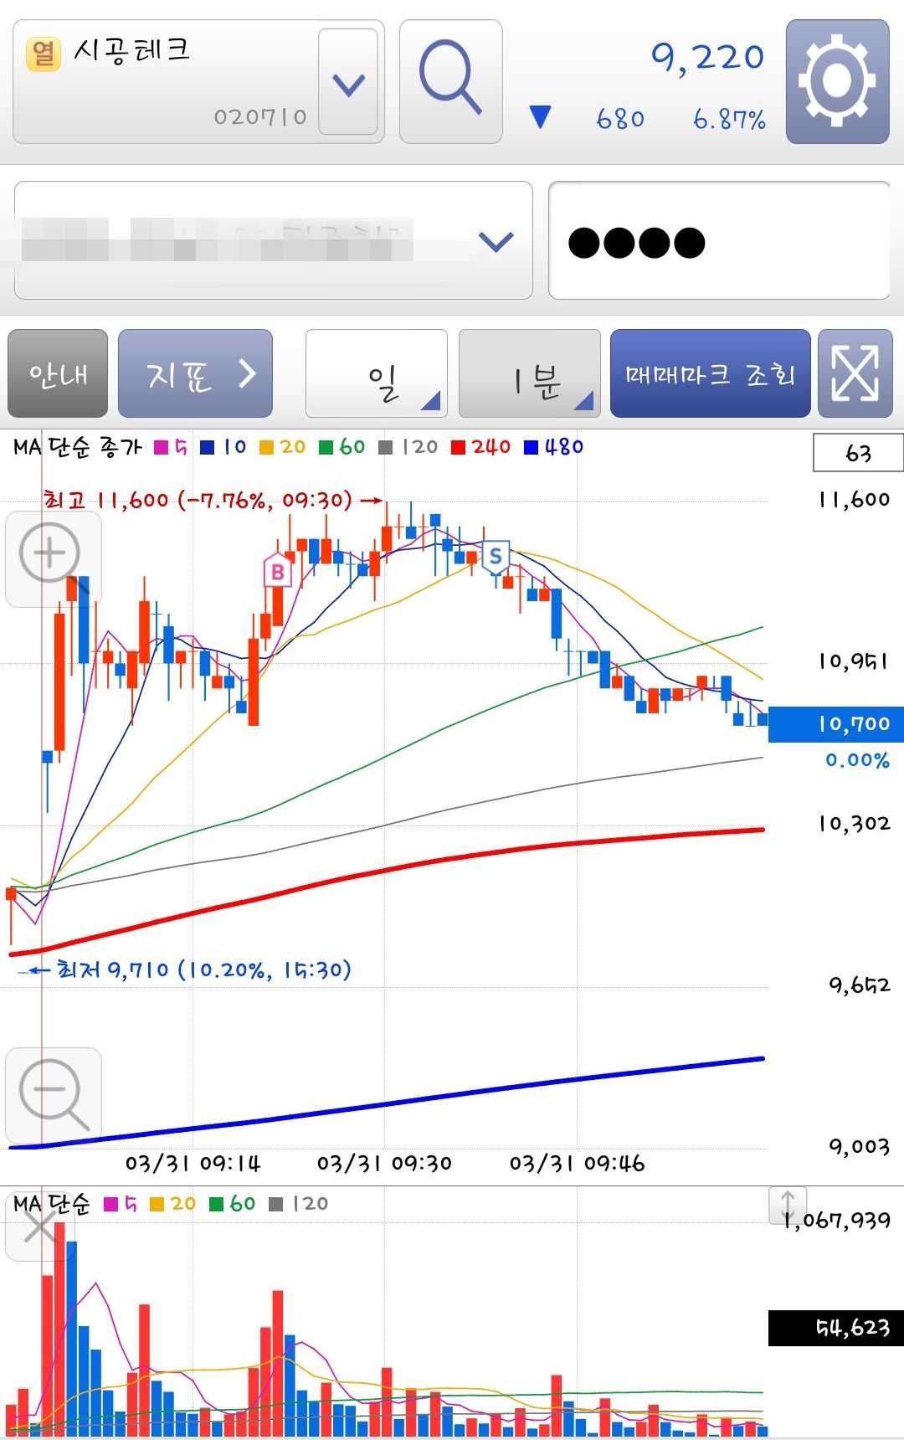Tap current price 9,220
The image size is (904, 1440).
[708, 58]
